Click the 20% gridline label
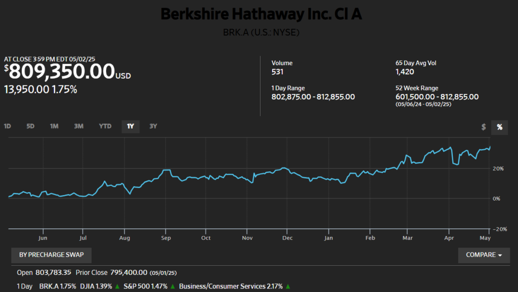 click(x=498, y=169)
